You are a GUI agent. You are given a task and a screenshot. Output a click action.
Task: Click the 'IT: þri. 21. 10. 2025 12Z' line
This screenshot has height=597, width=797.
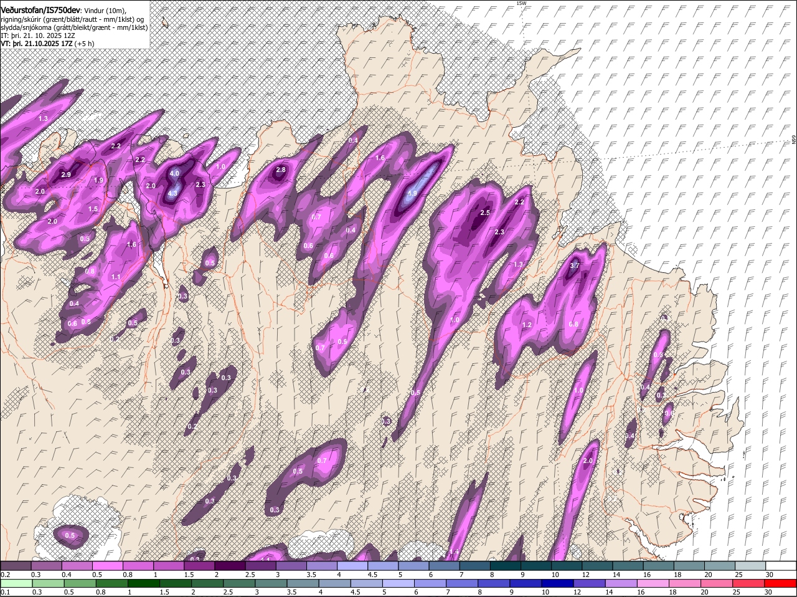point(38,36)
